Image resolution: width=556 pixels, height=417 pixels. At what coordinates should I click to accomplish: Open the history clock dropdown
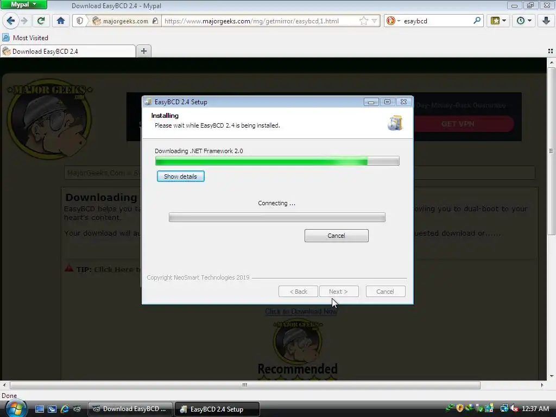pos(524,21)
